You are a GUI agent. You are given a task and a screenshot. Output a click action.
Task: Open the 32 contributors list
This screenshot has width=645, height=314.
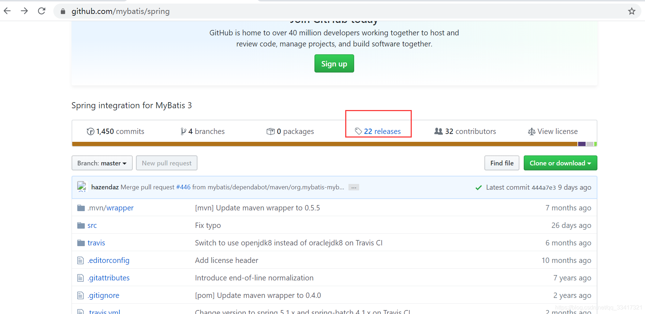click(465, 131)
